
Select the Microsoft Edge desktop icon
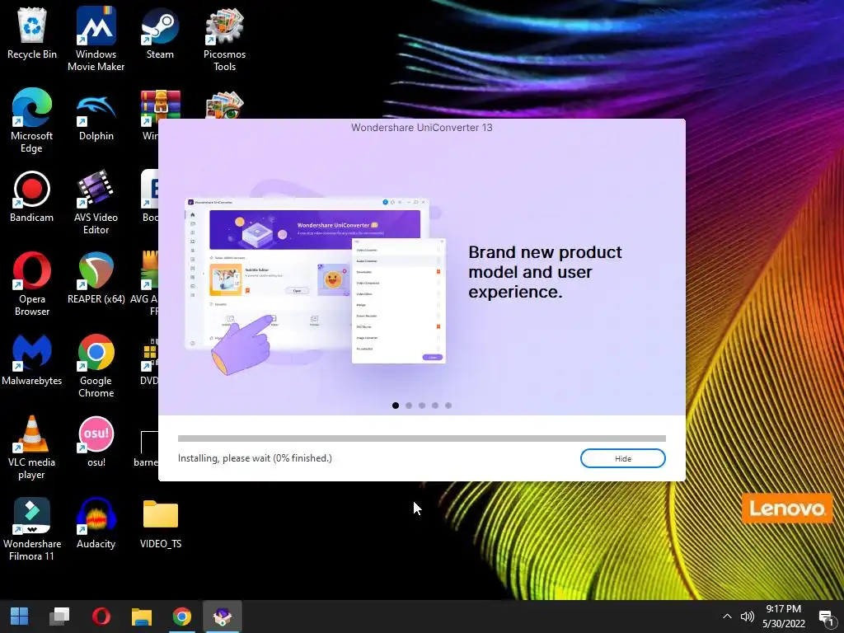pos(32,120)
